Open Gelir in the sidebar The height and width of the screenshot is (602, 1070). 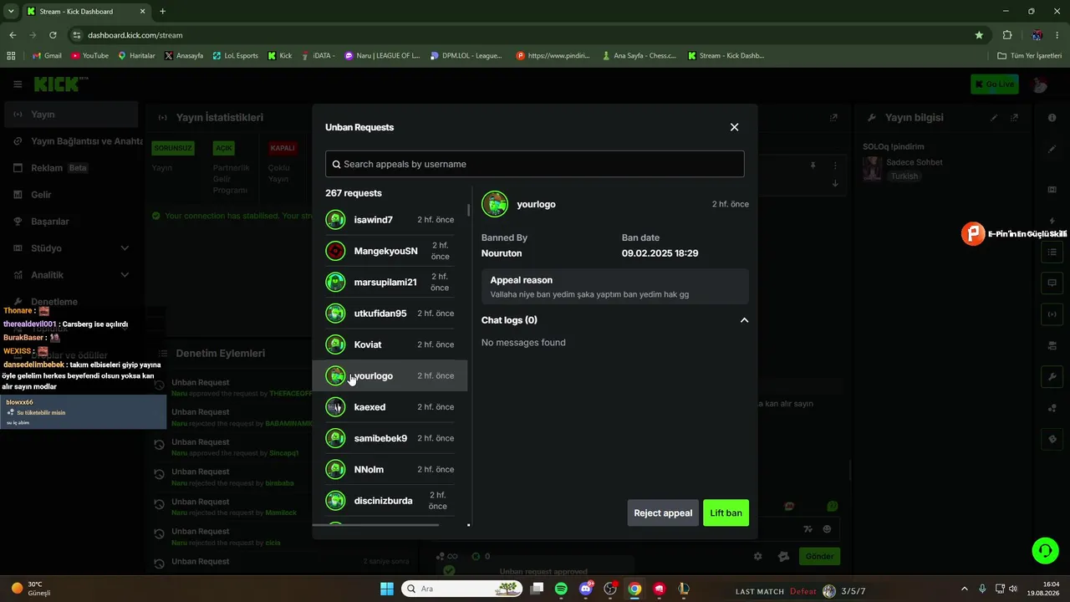[x=70, y=195]
